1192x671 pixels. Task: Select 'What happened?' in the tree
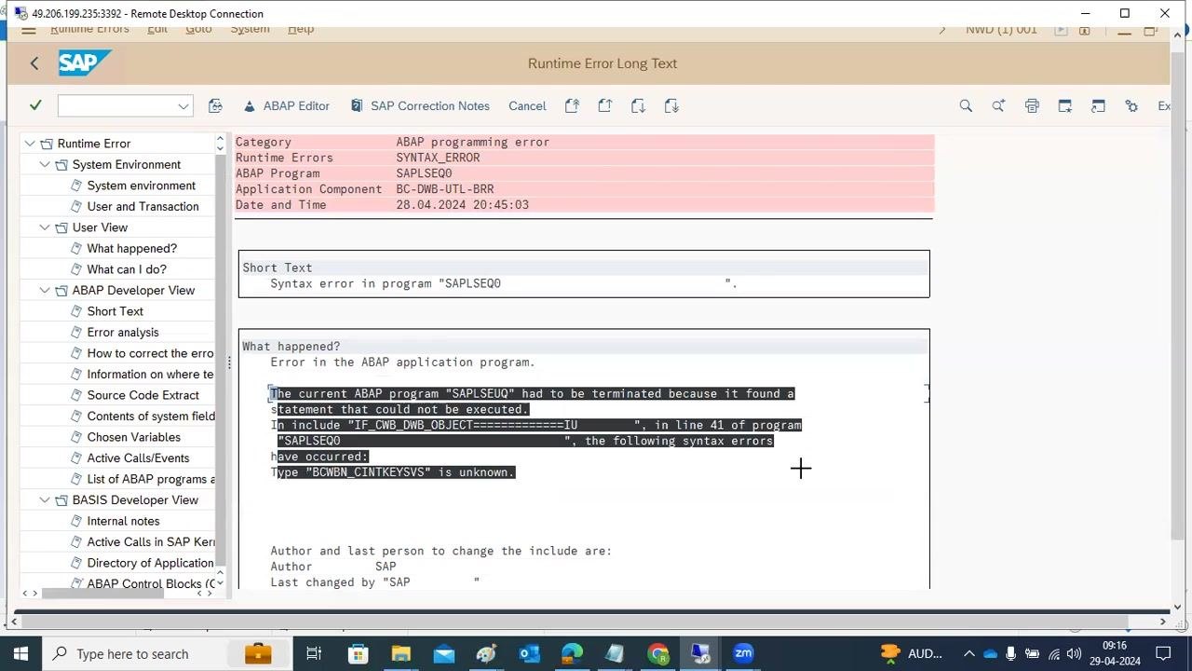[x=131, y=249]
